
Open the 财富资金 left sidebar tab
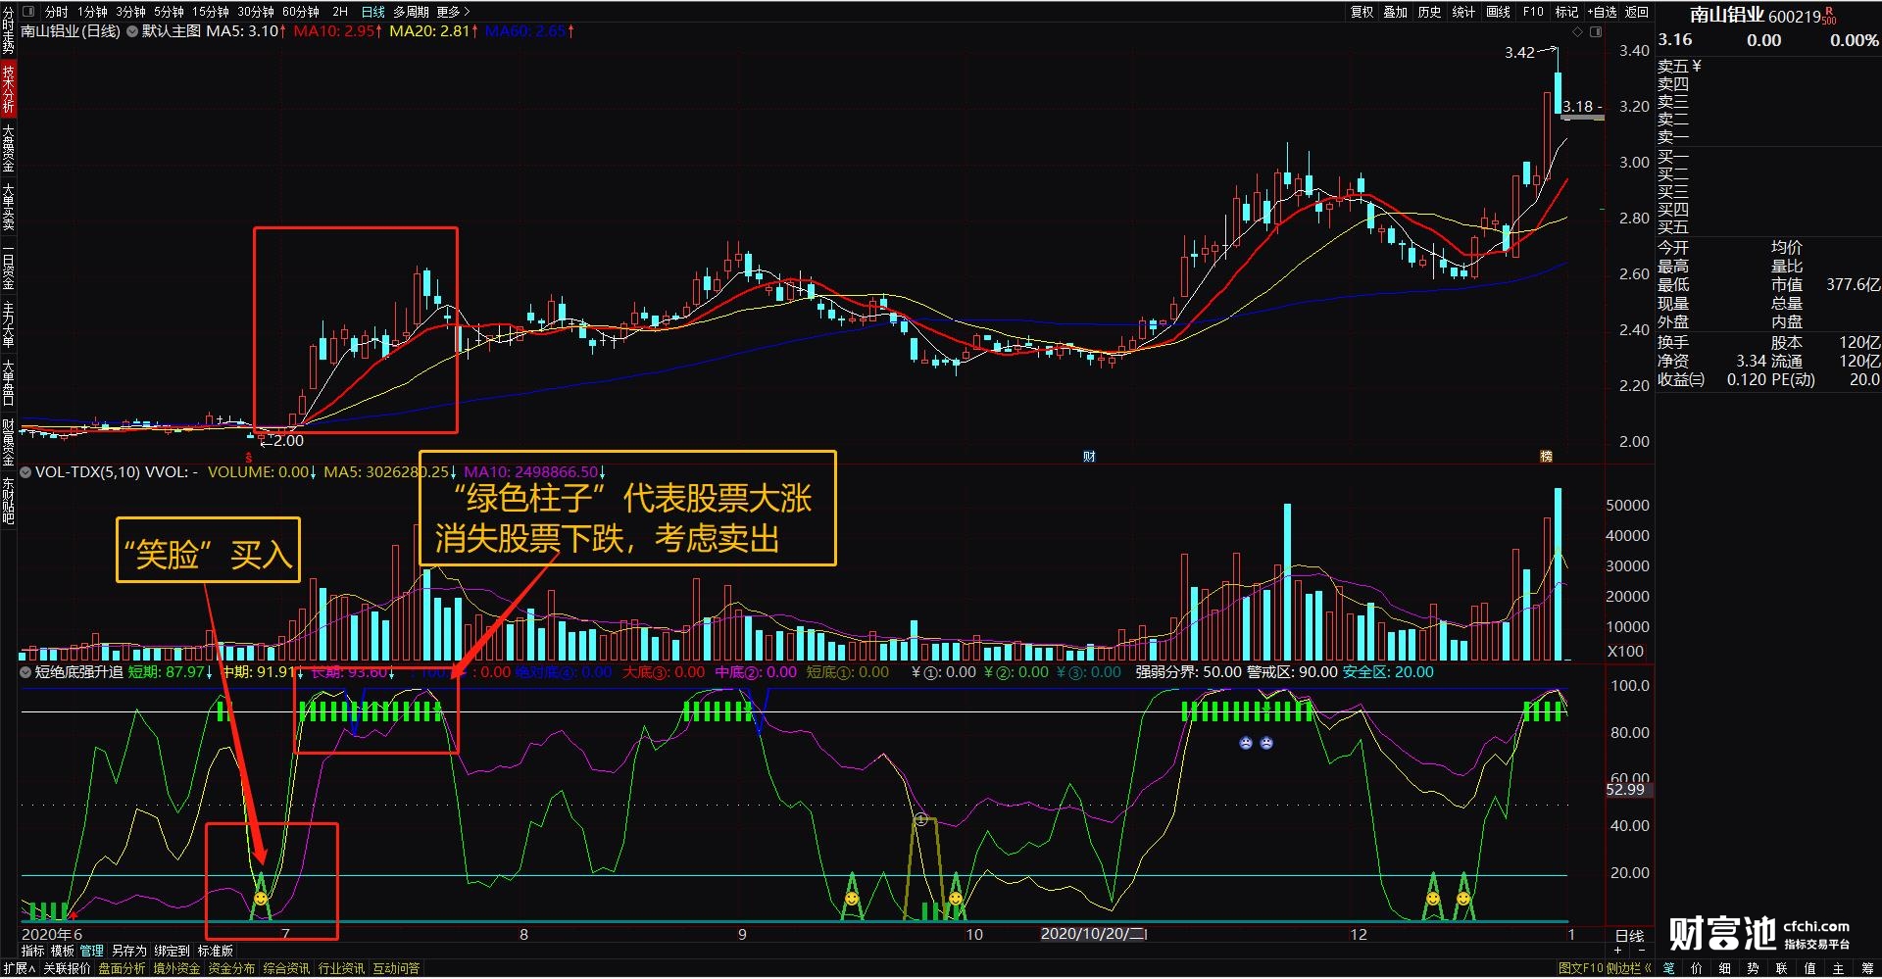tap(8, 442)
